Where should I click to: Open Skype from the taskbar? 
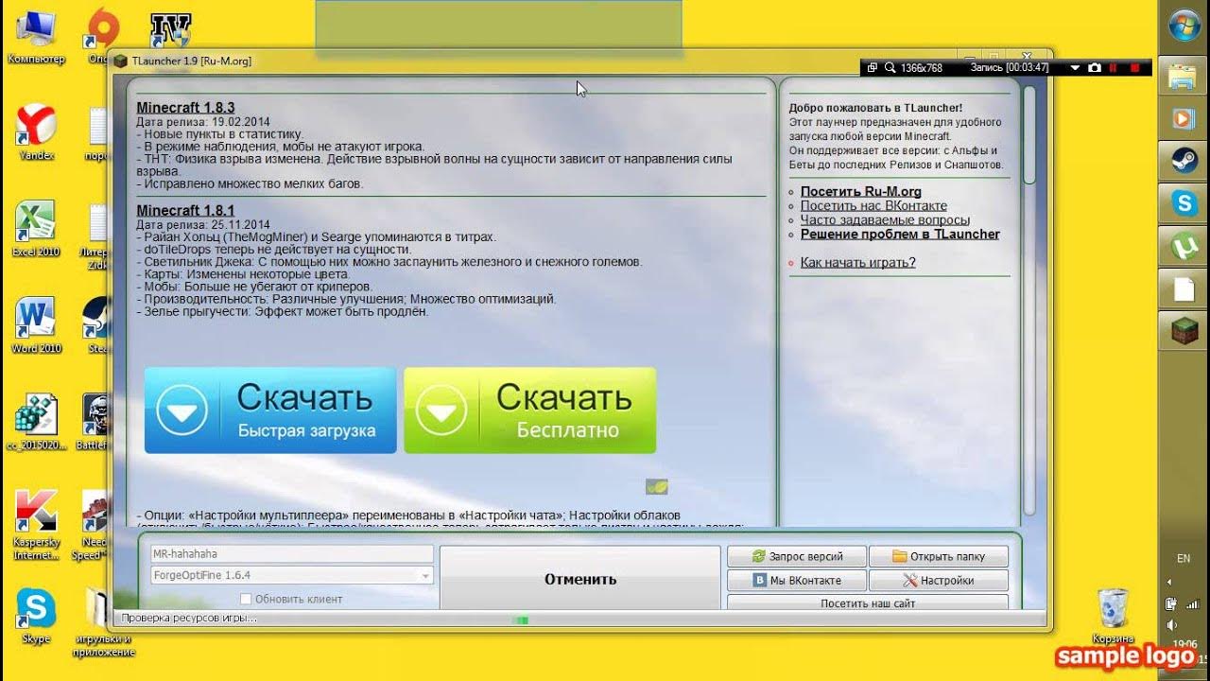(1184, 203)
